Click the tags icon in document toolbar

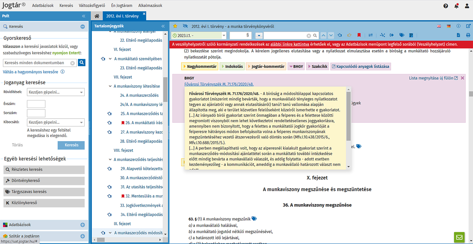pos(402,35)
